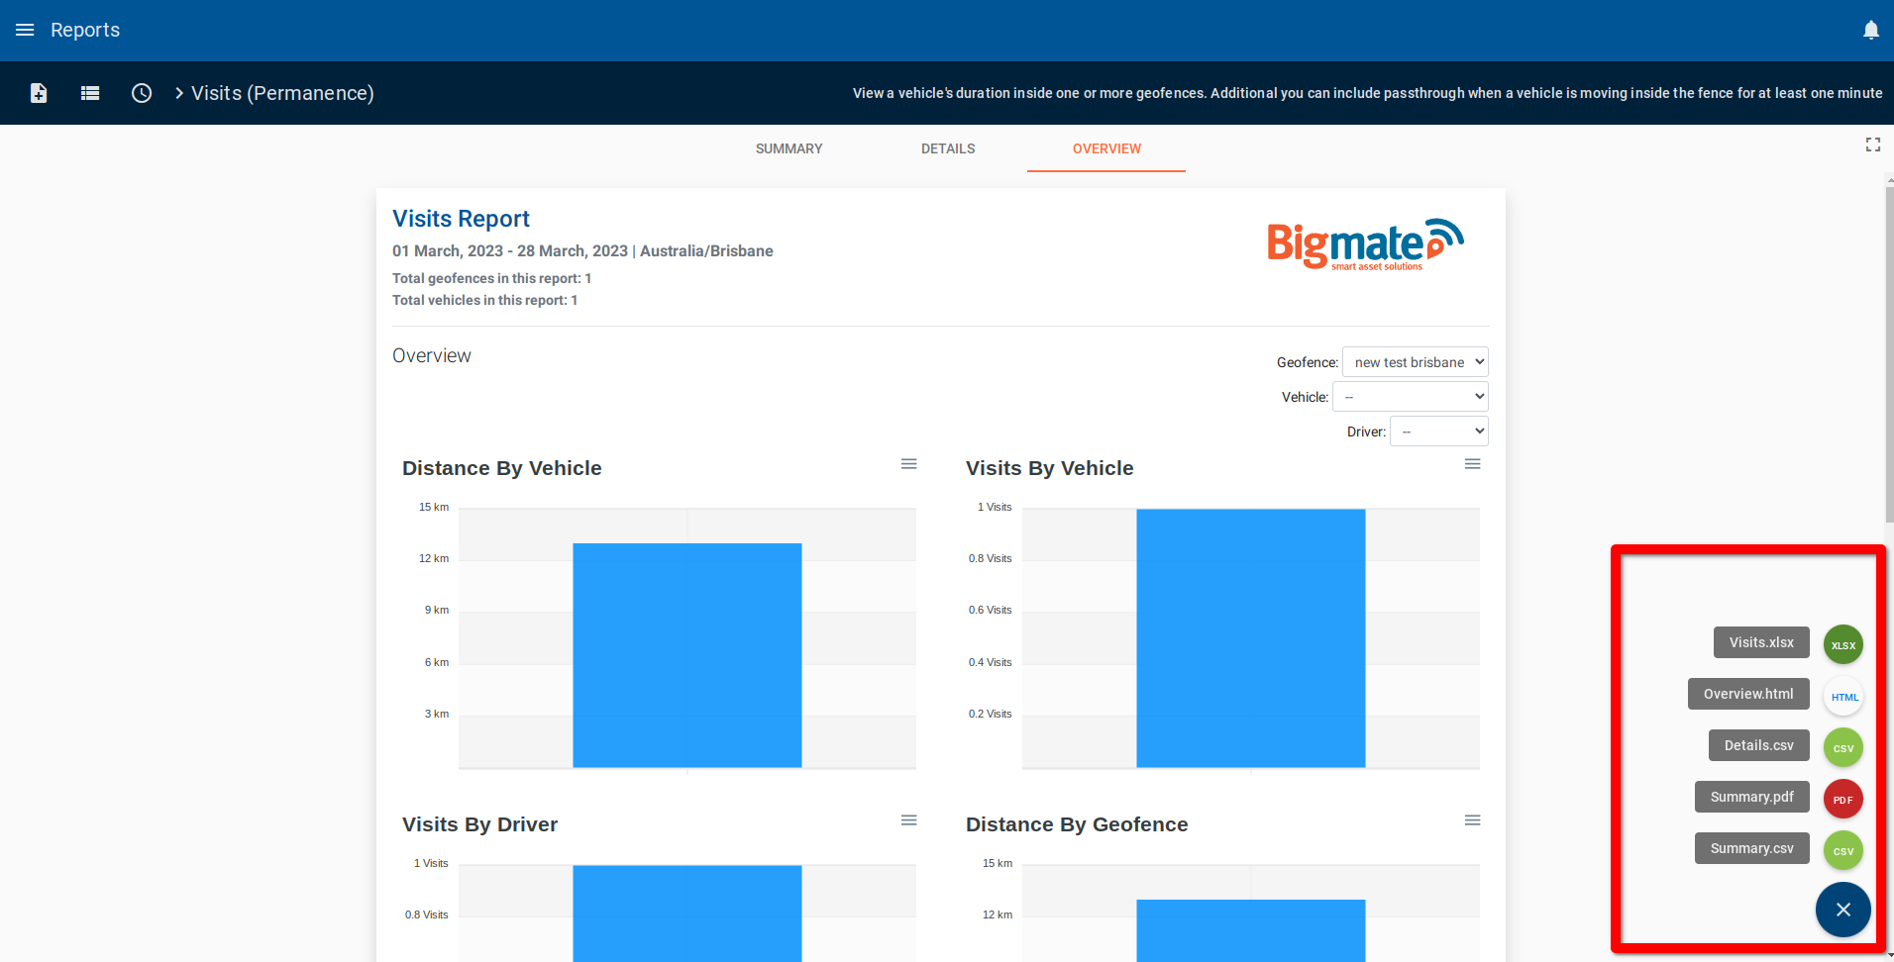The width and height of the screenshot is (1894, 962).
Task: Click the Overview.html label button
Action: (x=1748, y=694)
